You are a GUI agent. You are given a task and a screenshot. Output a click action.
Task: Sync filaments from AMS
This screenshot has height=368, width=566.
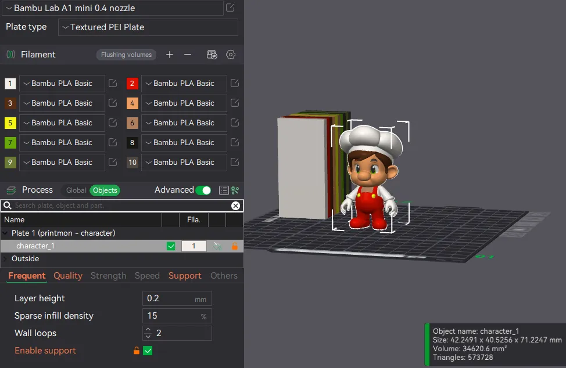(212, 55)
